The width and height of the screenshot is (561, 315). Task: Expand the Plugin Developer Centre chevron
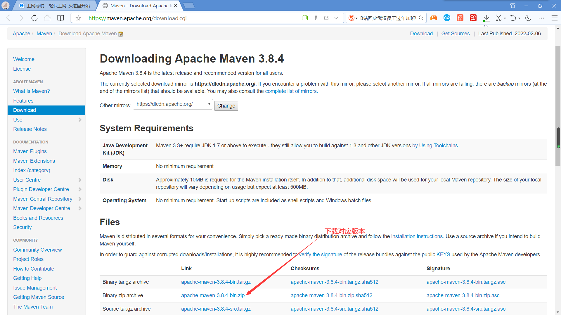pyautogui.click(x=80, y=189)
